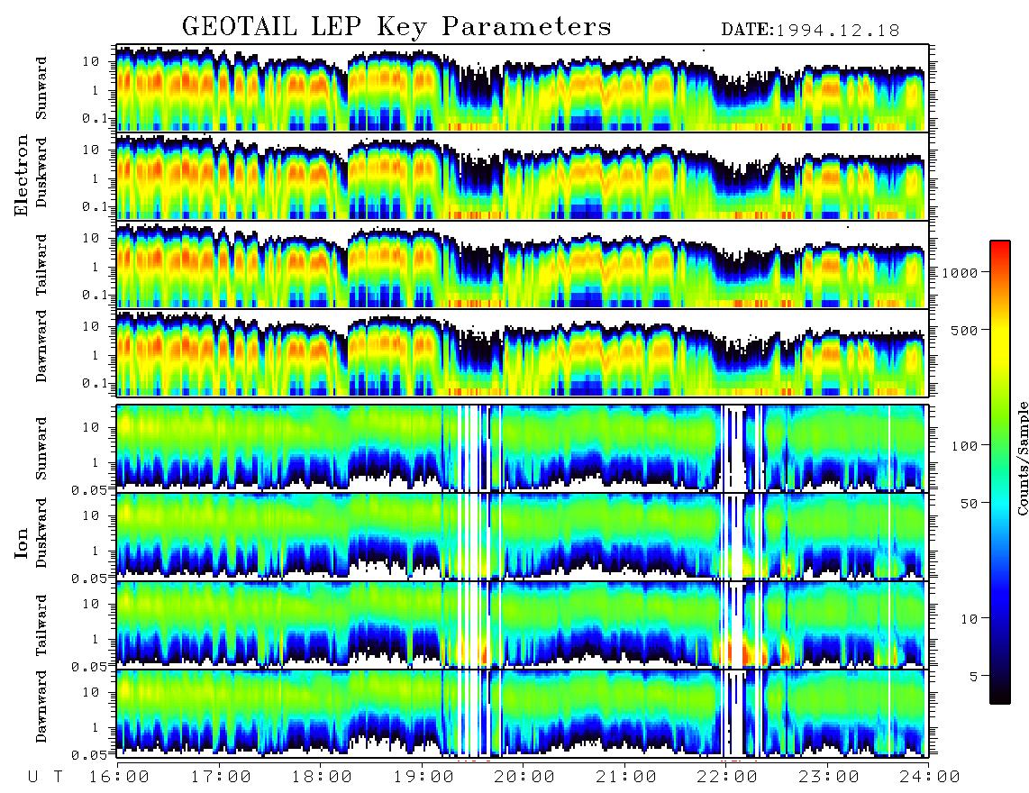Image resolution: width=1029 pixels, height=793 pixels.
Task: Click the "24:00" time tick label
Action: 930,777
